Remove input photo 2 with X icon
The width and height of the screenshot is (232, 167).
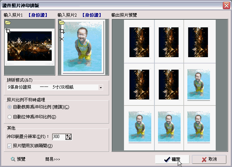62,39
